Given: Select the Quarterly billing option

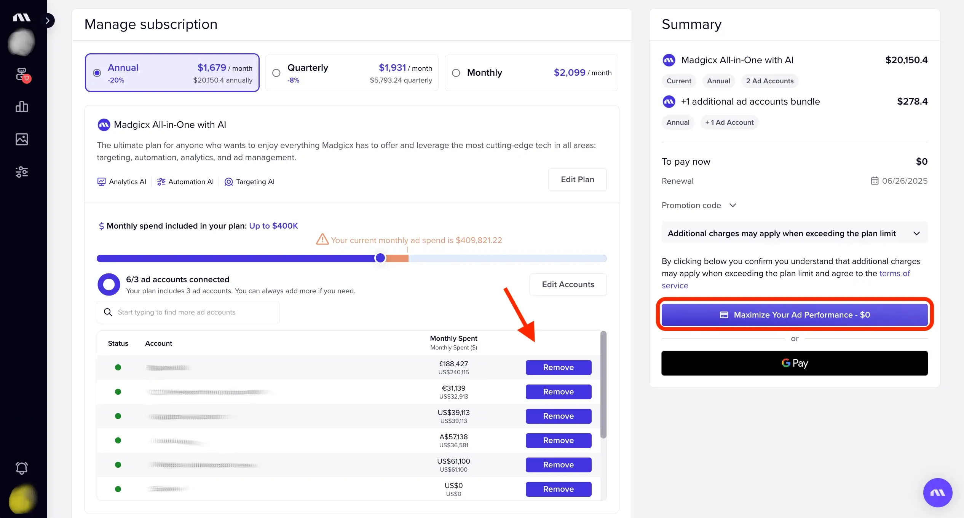Looking at the screenshot, I should (x=351, y=73).
